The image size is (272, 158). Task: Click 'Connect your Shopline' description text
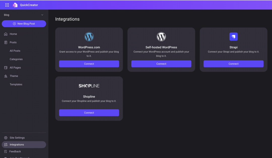coord(89,101)
